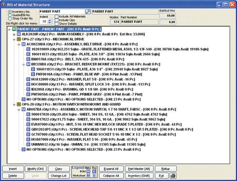Decrease the Indent value with down arrow

pyautogui.click(x=50, y=23)
